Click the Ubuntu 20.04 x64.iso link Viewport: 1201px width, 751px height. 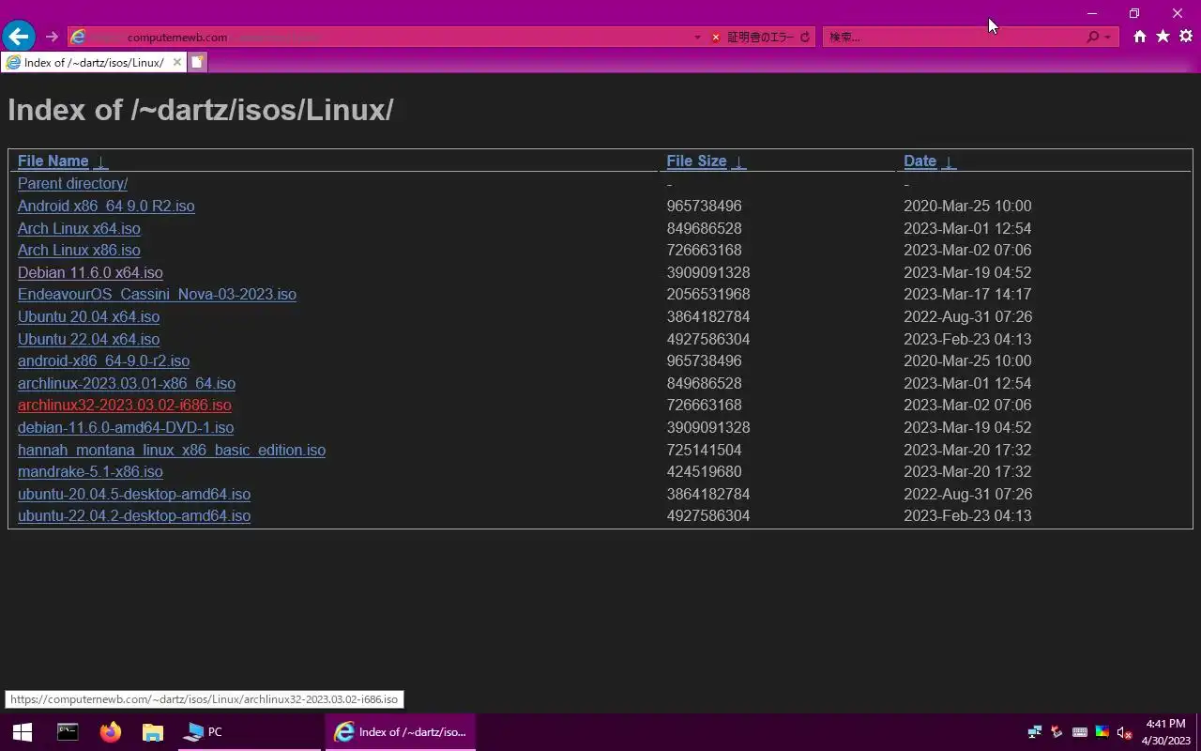click(88, 317)
